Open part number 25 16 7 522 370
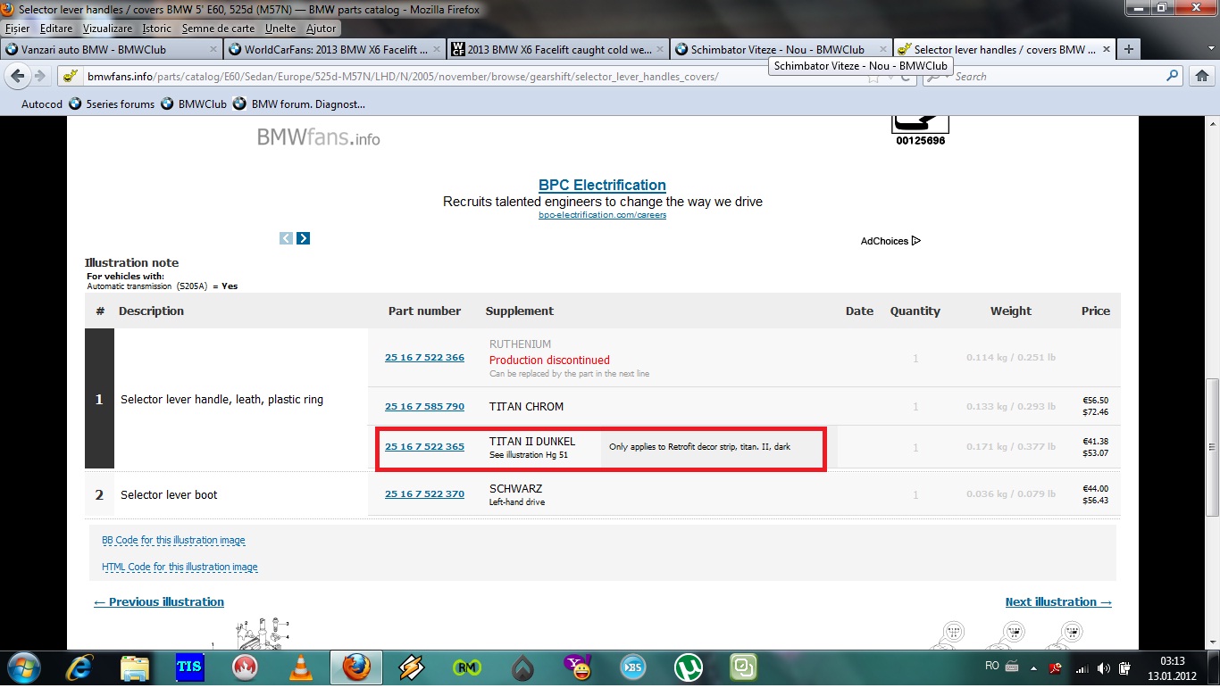The image size is (1220, 688). coord(424,494)
